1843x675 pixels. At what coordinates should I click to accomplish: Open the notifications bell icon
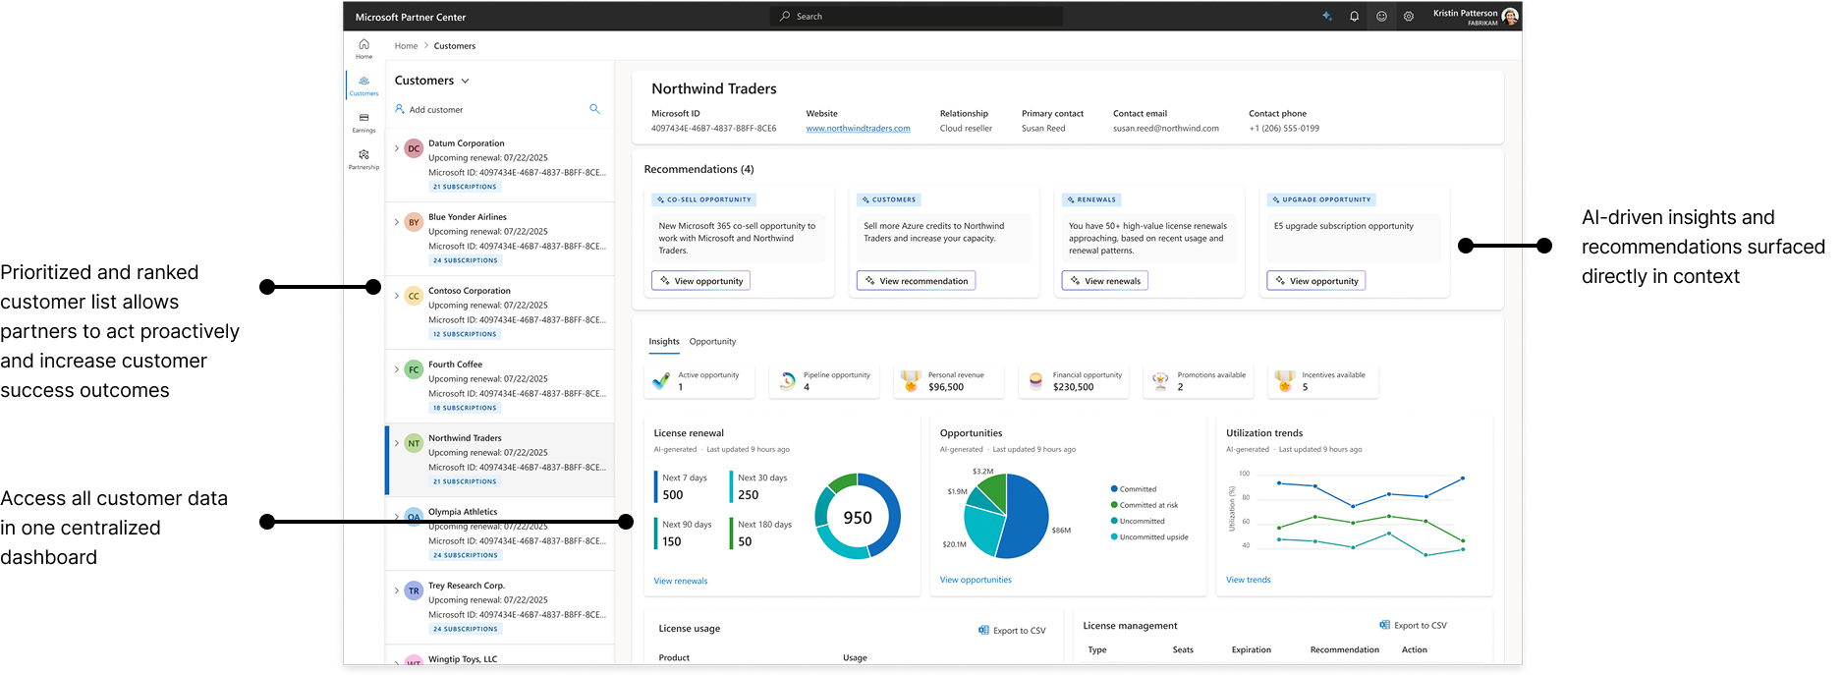[1354, 16]
